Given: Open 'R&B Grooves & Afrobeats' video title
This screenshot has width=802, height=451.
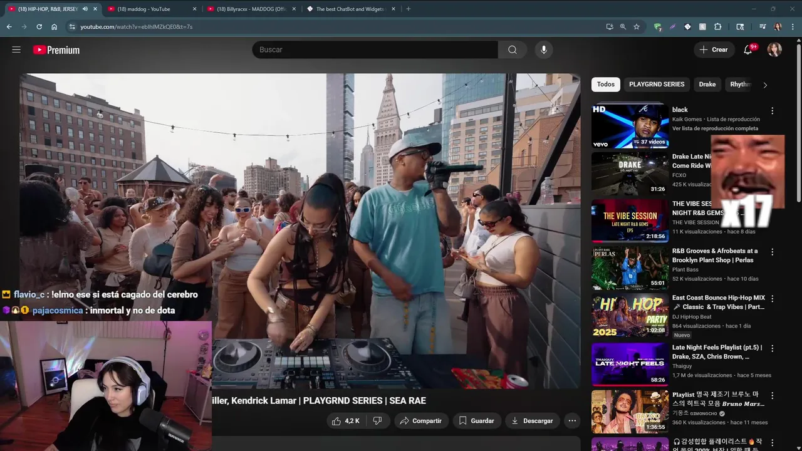Looking at the screenshot, I should [715, 255].
